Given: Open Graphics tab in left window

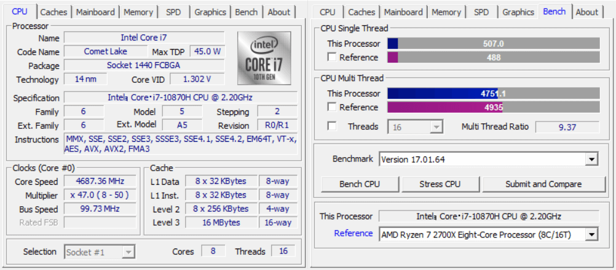Looking at the screenshot, I should tap(210, 12).
